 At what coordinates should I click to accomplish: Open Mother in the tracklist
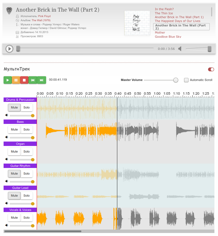tap(160, 33)
